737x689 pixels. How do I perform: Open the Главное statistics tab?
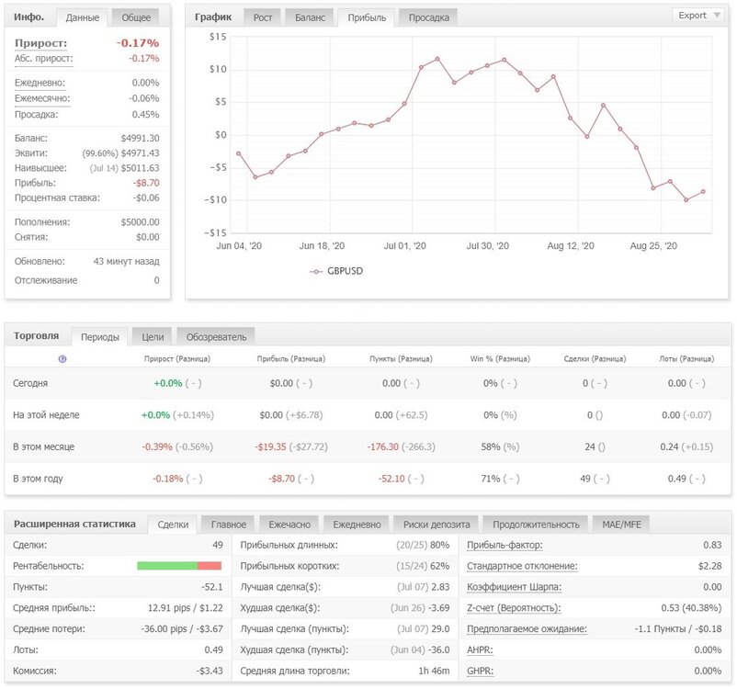point(229,525)
